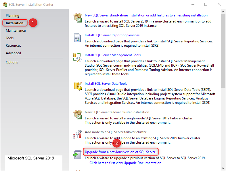Start Upgrade from a previous version of SQL Server

120,152
